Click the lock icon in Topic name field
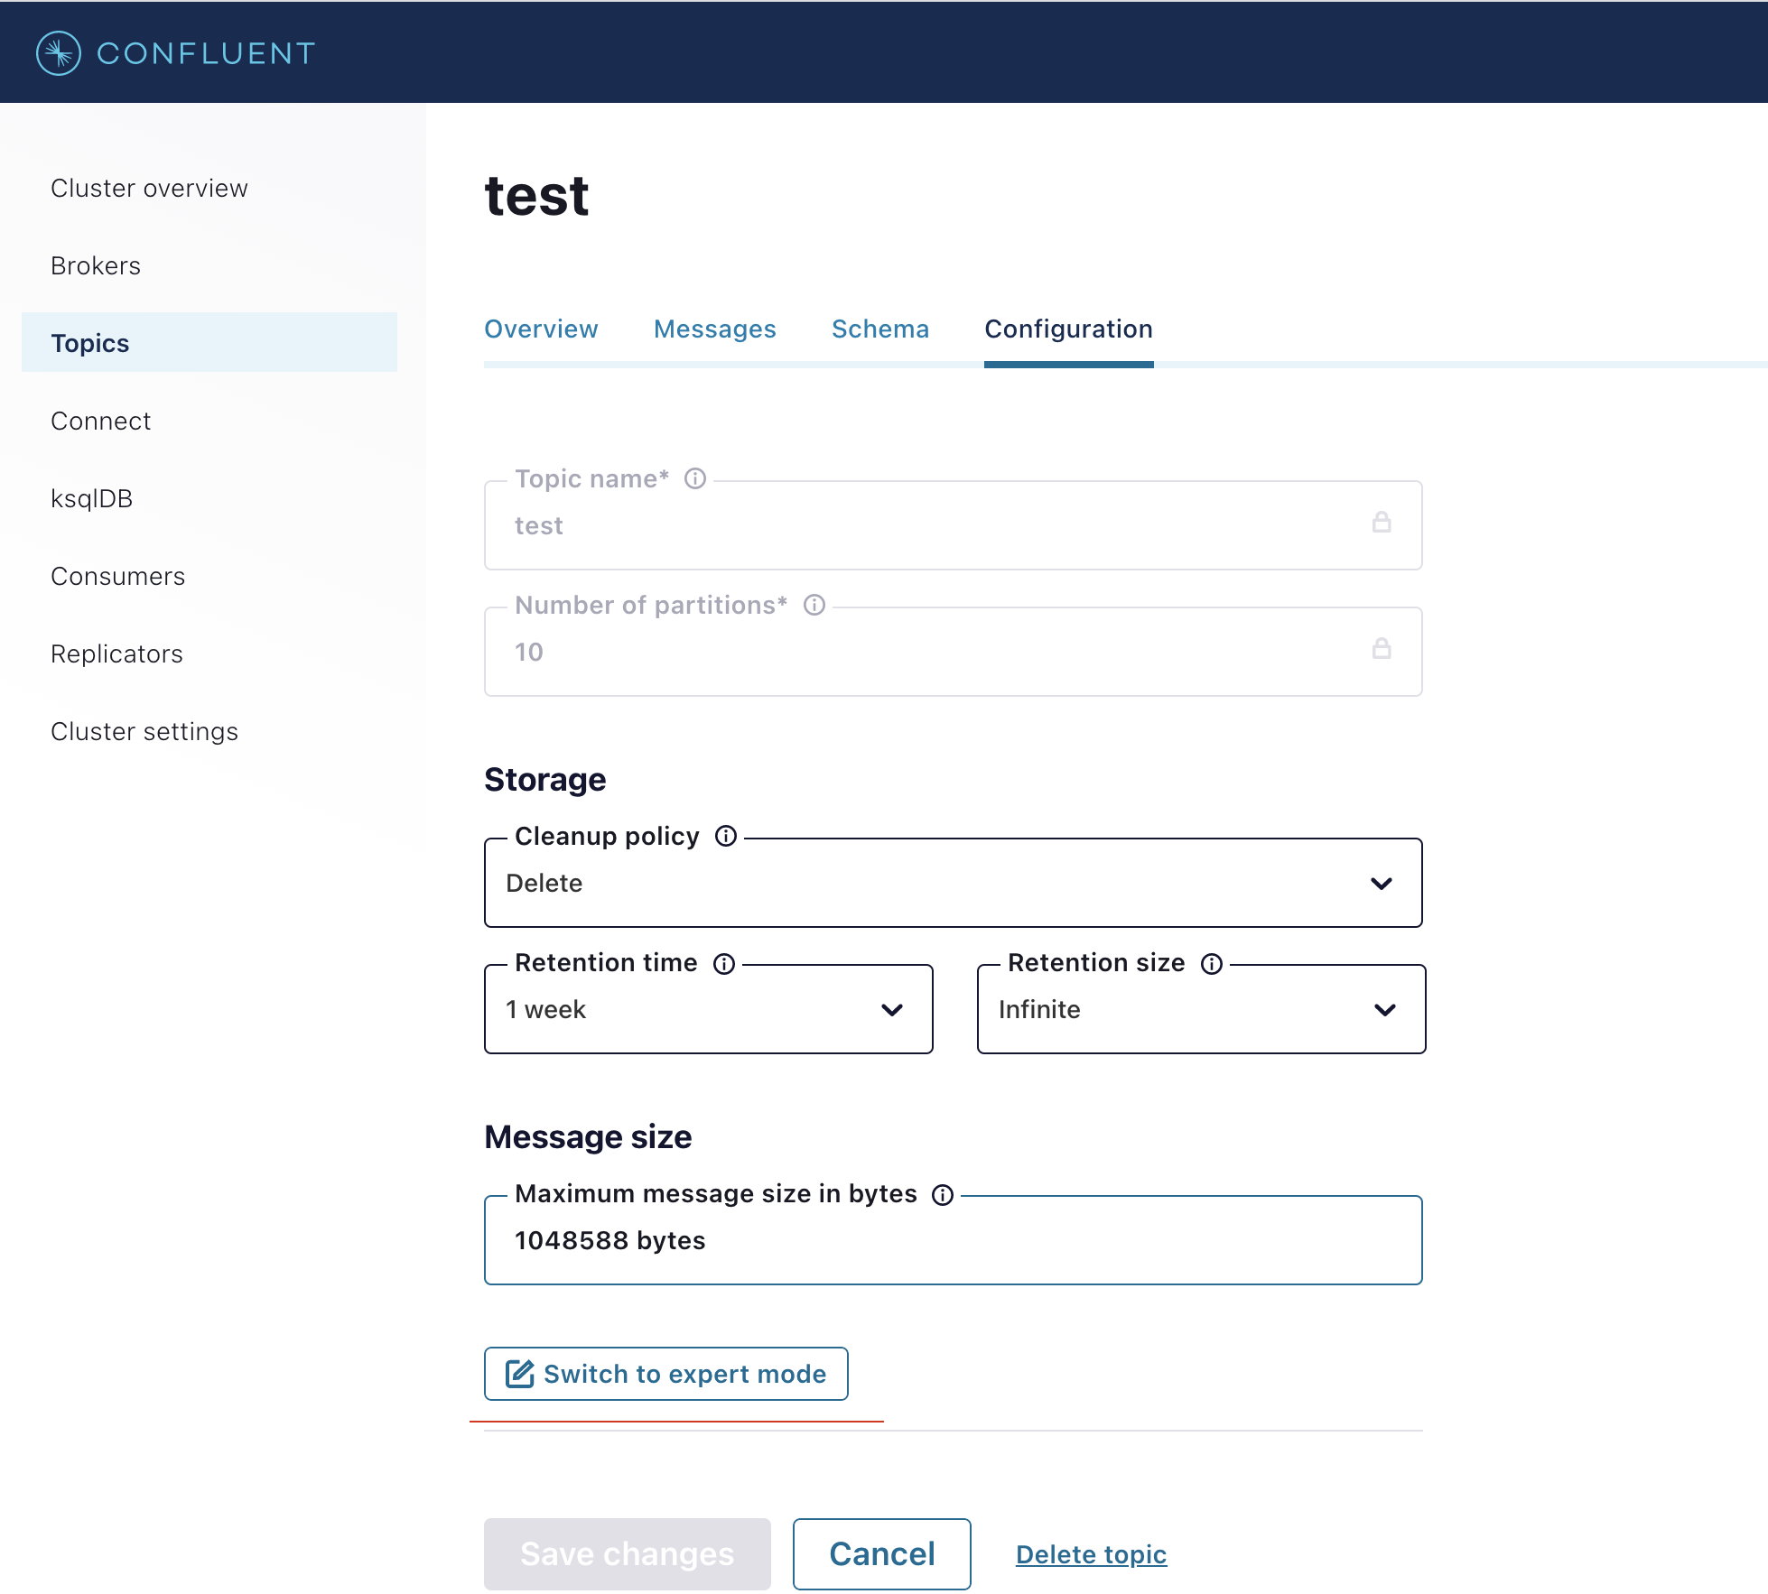 point(1381,523)
